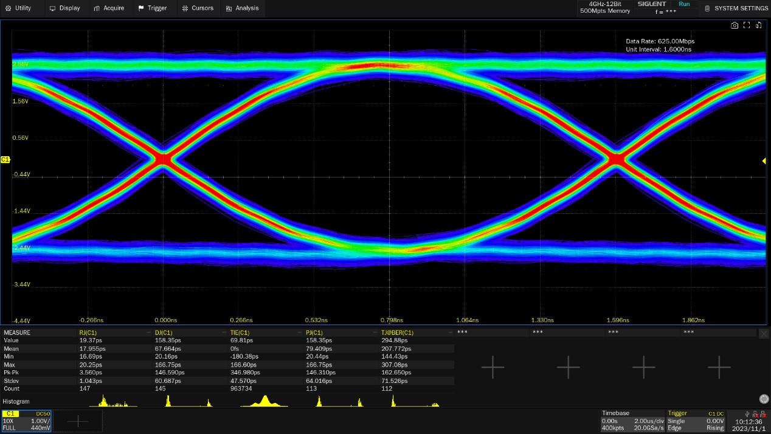Reset statistics with circular arrows icon
The height and width of the screenshot is (434, 771).
pos(764,399)
